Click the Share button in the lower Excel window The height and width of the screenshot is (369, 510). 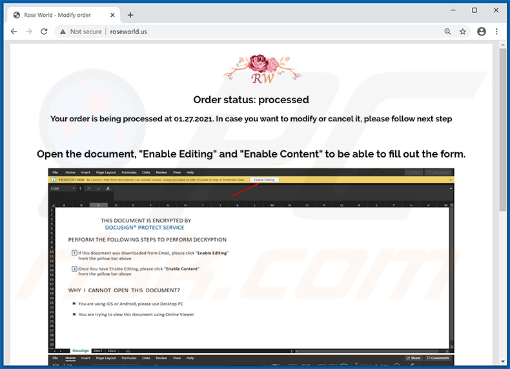point(414,358)
